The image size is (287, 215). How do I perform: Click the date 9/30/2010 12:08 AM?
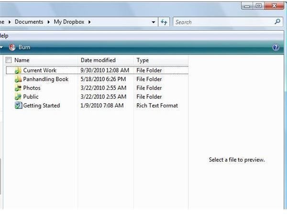coord(105,70)
